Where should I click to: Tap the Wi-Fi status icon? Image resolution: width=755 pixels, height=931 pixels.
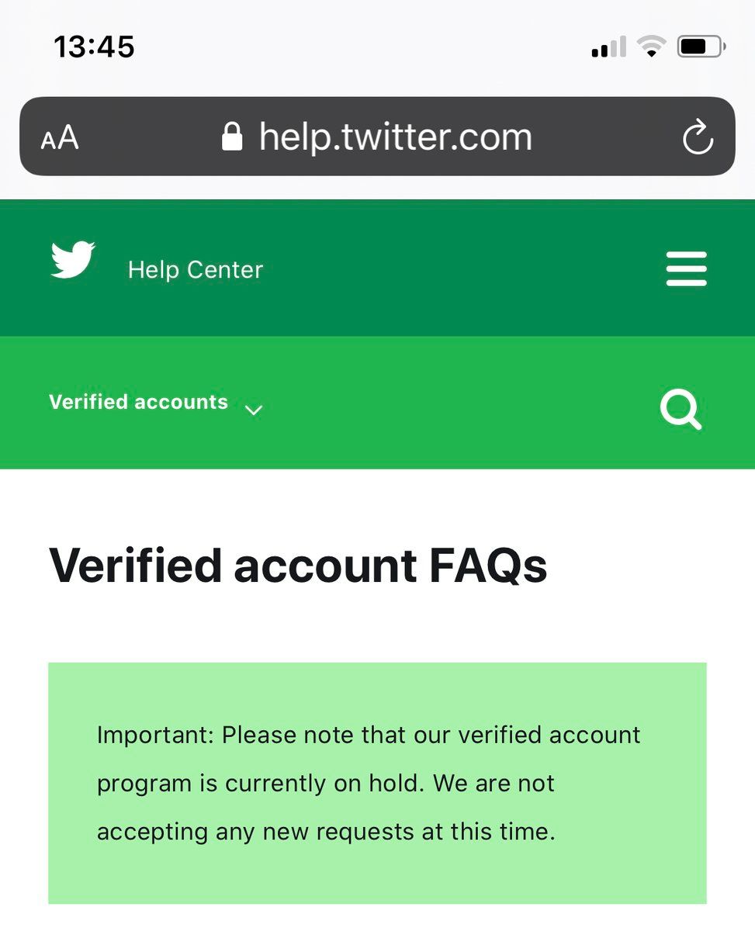pyautogui.click(x=651, y=47)
